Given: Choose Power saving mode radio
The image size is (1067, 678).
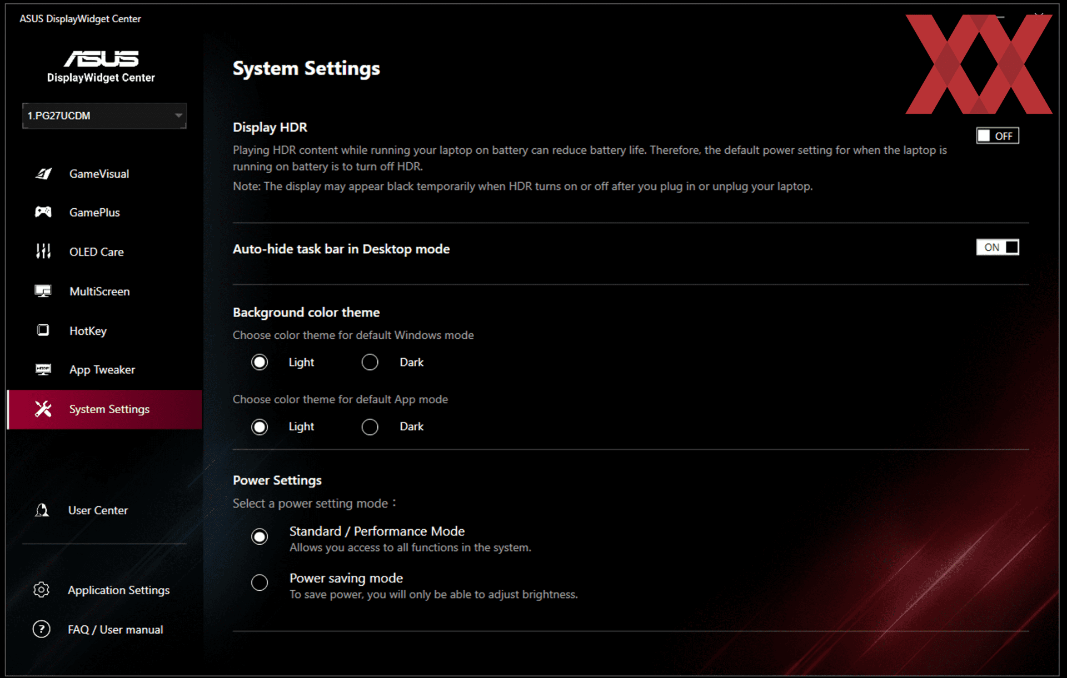Looking at the screenshot, I should 260,582.
